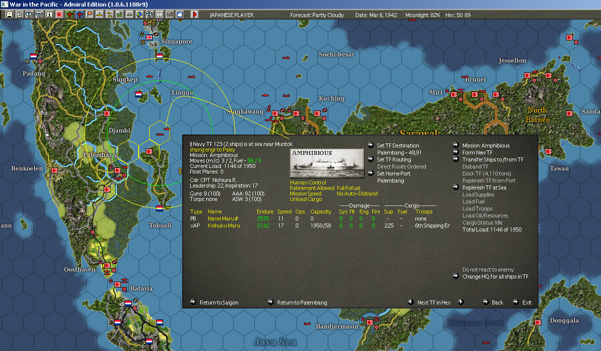Click the orange flag toolbar icon
This screenshot has height=351, width=601.
point(90,14)
